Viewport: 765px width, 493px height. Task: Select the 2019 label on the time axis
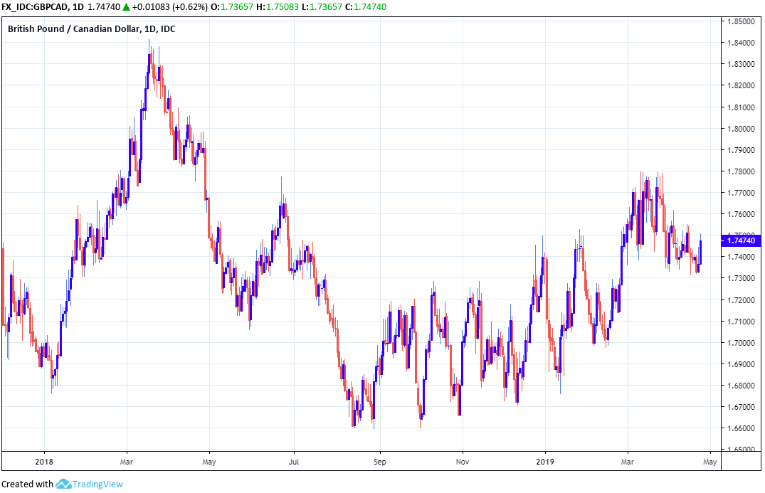point(545,460)
